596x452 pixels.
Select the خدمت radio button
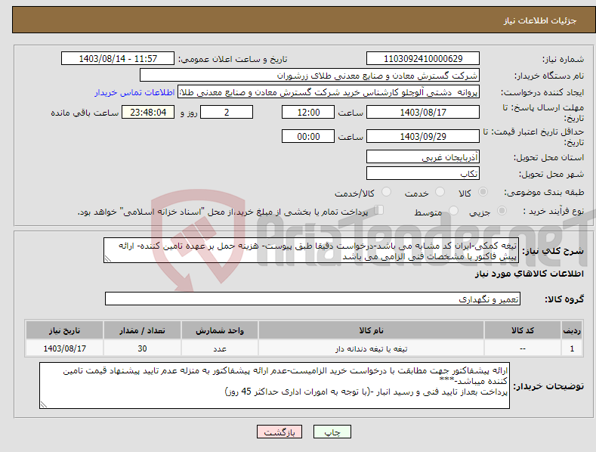pyautogui.click(x=440, y=192)
